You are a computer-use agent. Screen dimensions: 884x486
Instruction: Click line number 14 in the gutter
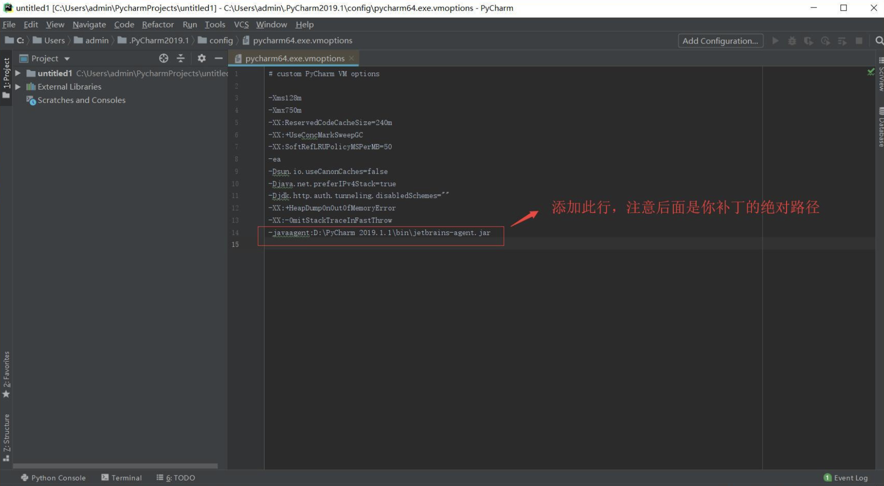(235, 232)
